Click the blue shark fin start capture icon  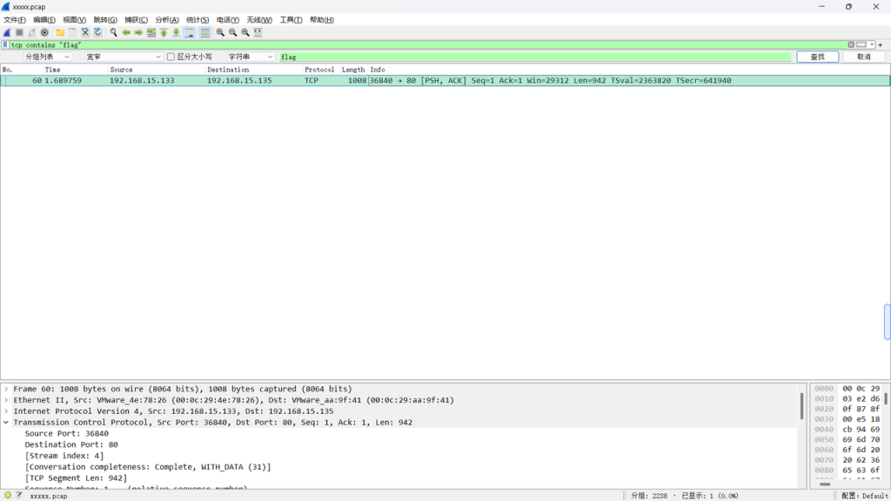point(7,32)
